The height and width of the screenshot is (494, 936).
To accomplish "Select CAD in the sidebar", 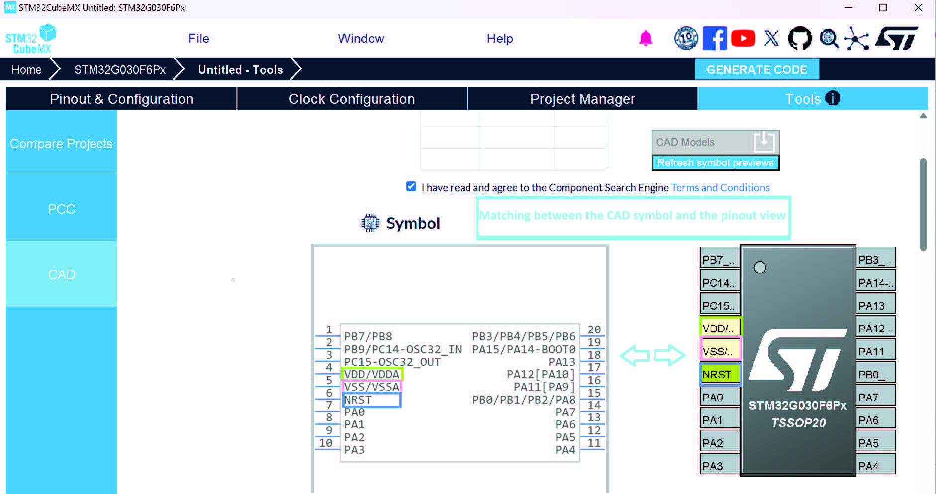I will coord(62,274).
